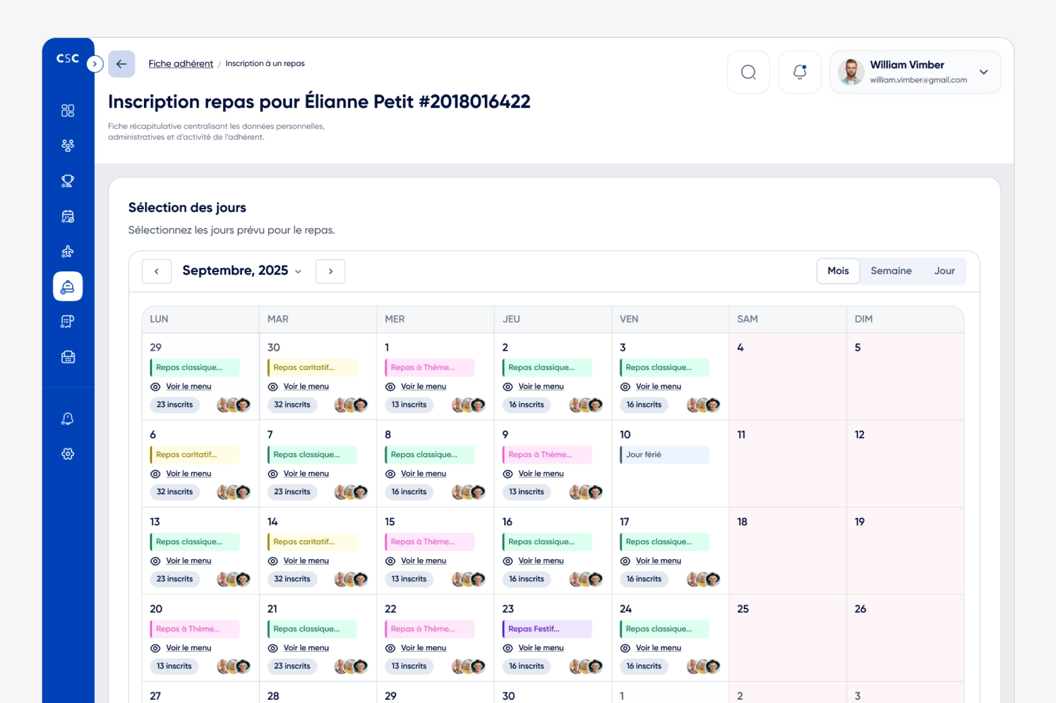Open the settings gear in the sidebar
Image resolution: width=1056 pixels, height=703 pixels.
point(68,454)
